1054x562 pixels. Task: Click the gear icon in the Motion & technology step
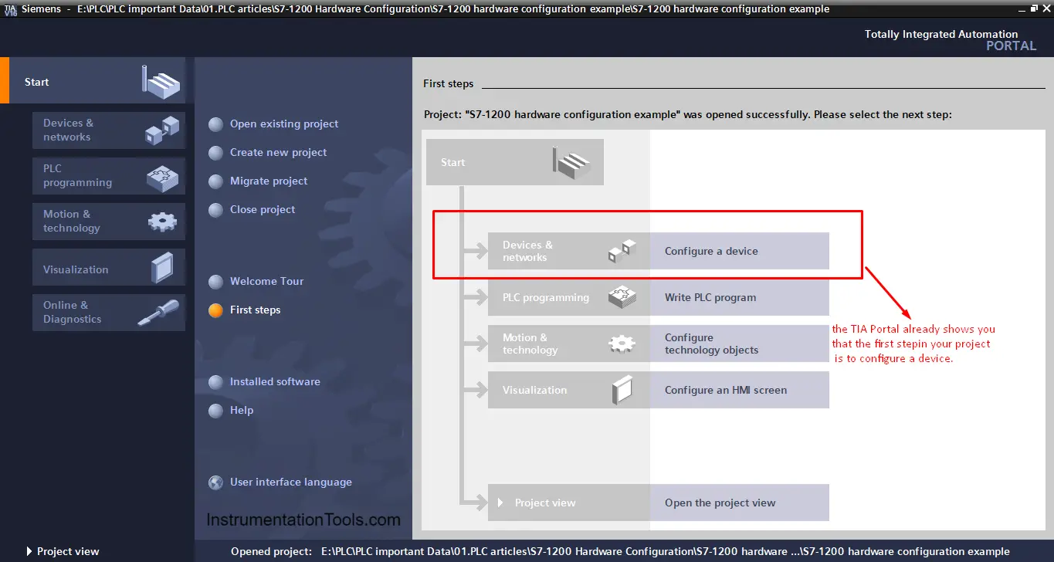[x=622, y=344]
